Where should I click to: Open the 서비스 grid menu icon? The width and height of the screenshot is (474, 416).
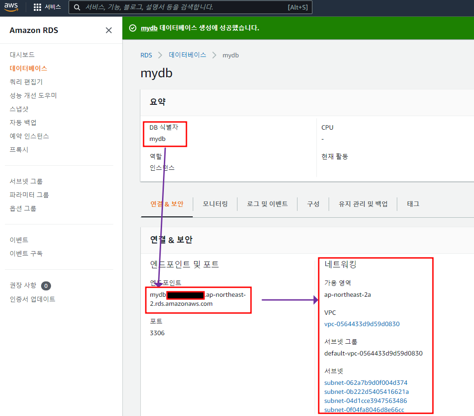coord(37,7)
